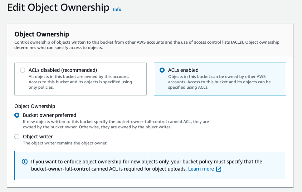Click the Bucket owner preferred description text
Image resolution: width=302 pixels, height=192 pixels.
click(116, 124)
